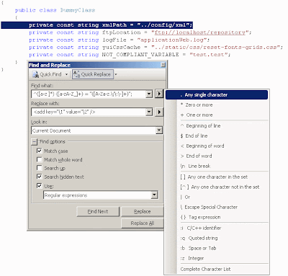The image size is (288, 276).
Task: Select the Quick Replace button
Action: click(x=92, y=74)
